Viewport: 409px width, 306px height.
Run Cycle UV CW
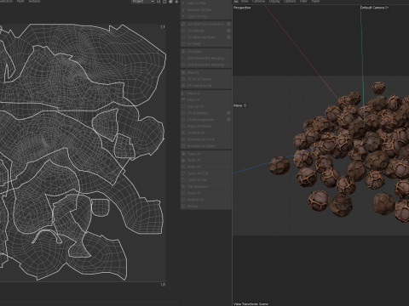(x=205, y=180)
